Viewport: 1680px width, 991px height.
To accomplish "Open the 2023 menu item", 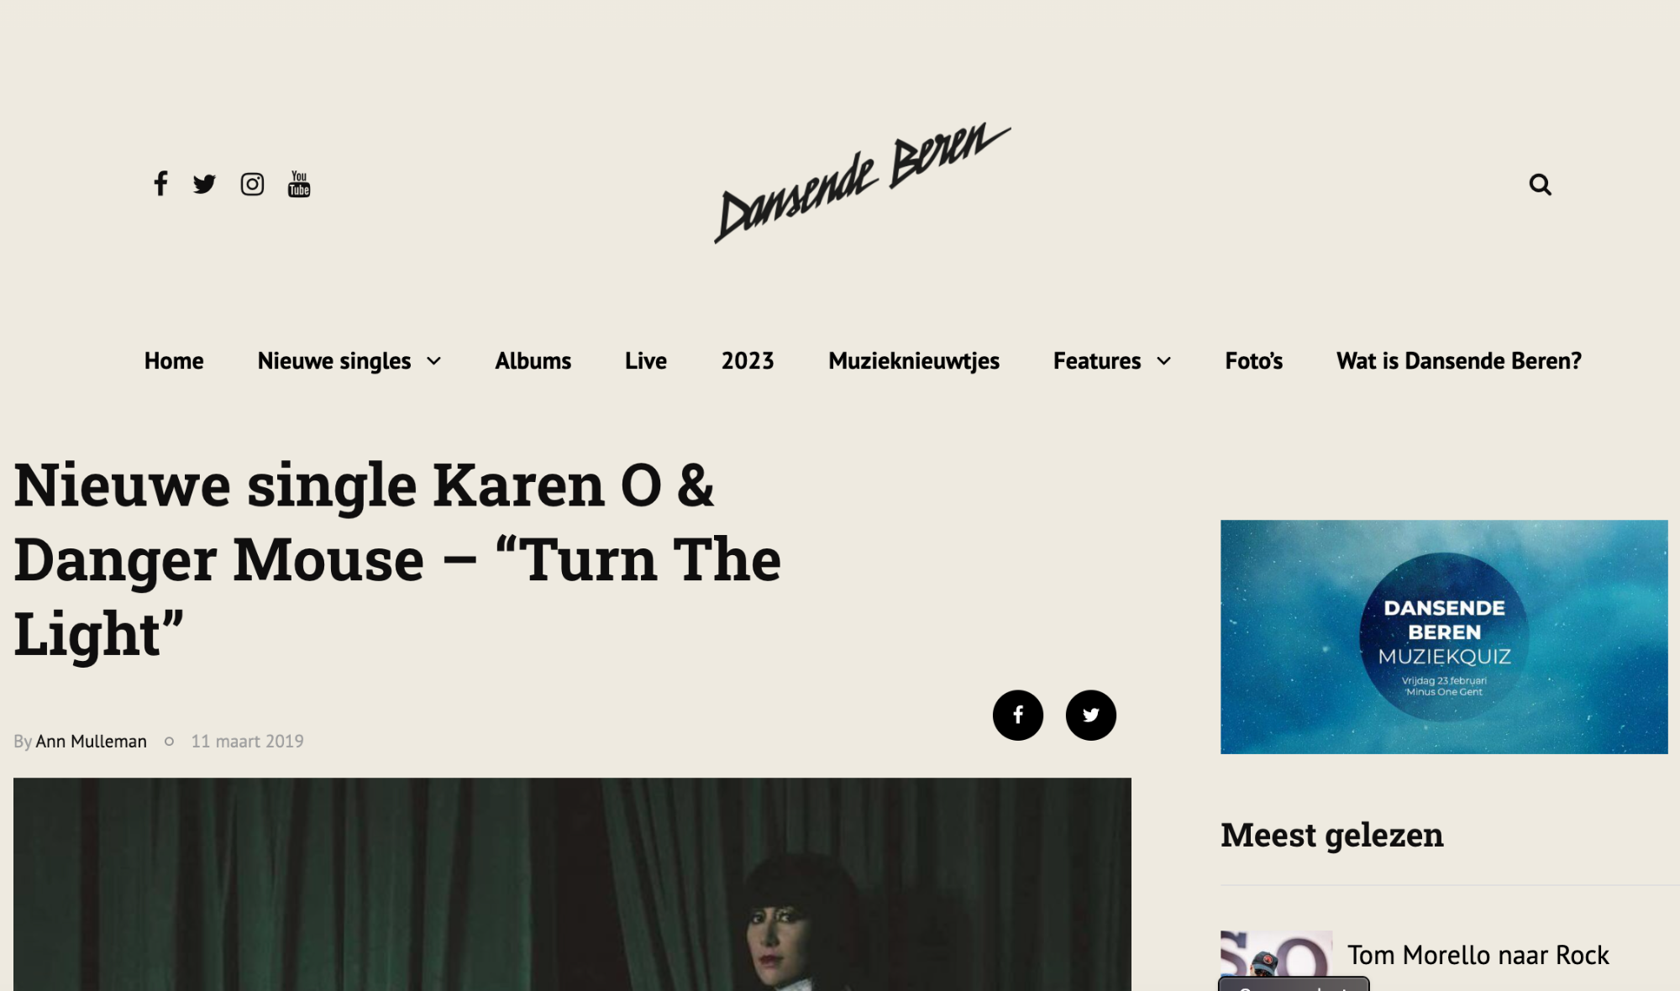I will (748, 361).
